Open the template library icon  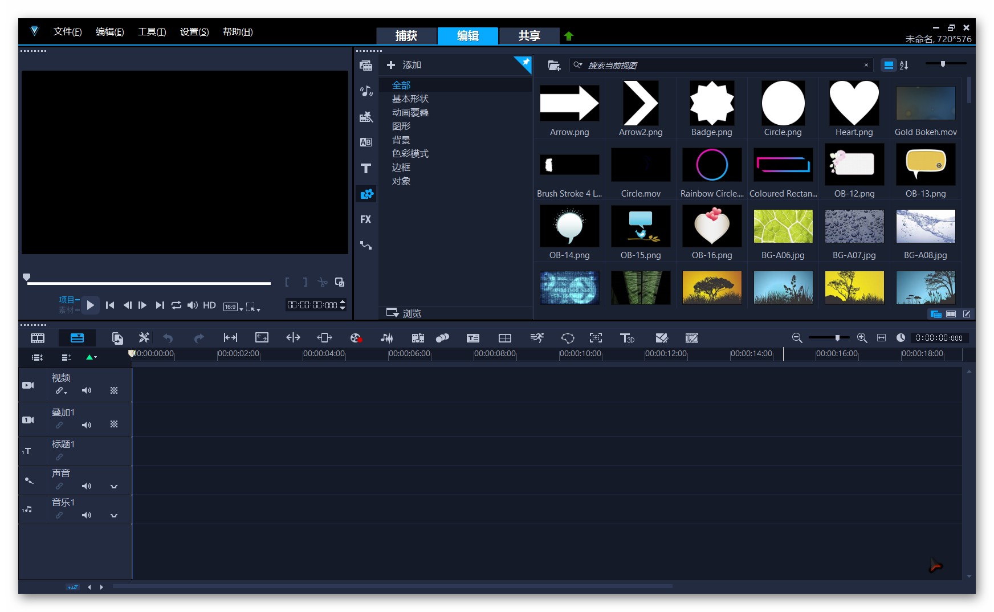pyautogui.click(x=366, y=117)
